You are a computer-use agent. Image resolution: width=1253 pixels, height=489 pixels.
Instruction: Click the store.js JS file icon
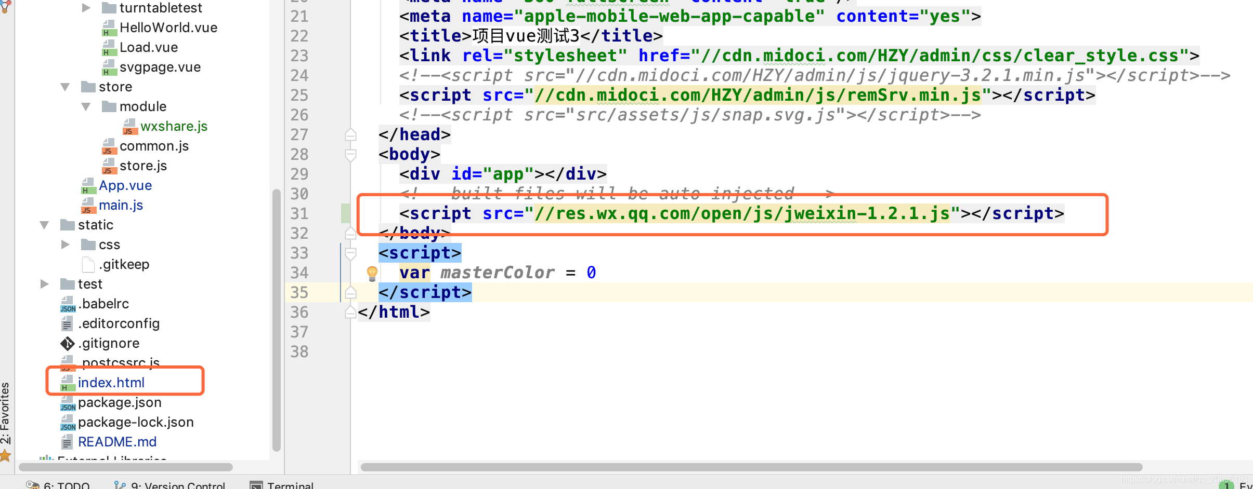[109, 166]
